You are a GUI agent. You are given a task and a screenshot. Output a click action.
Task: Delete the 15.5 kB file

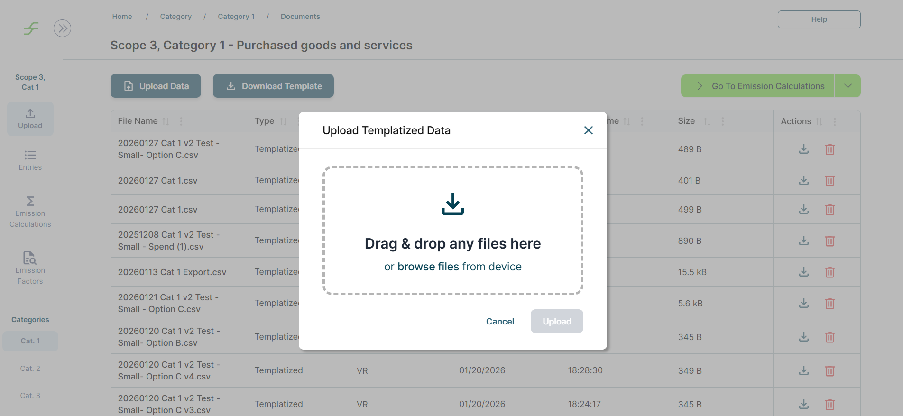click(829, 272)
